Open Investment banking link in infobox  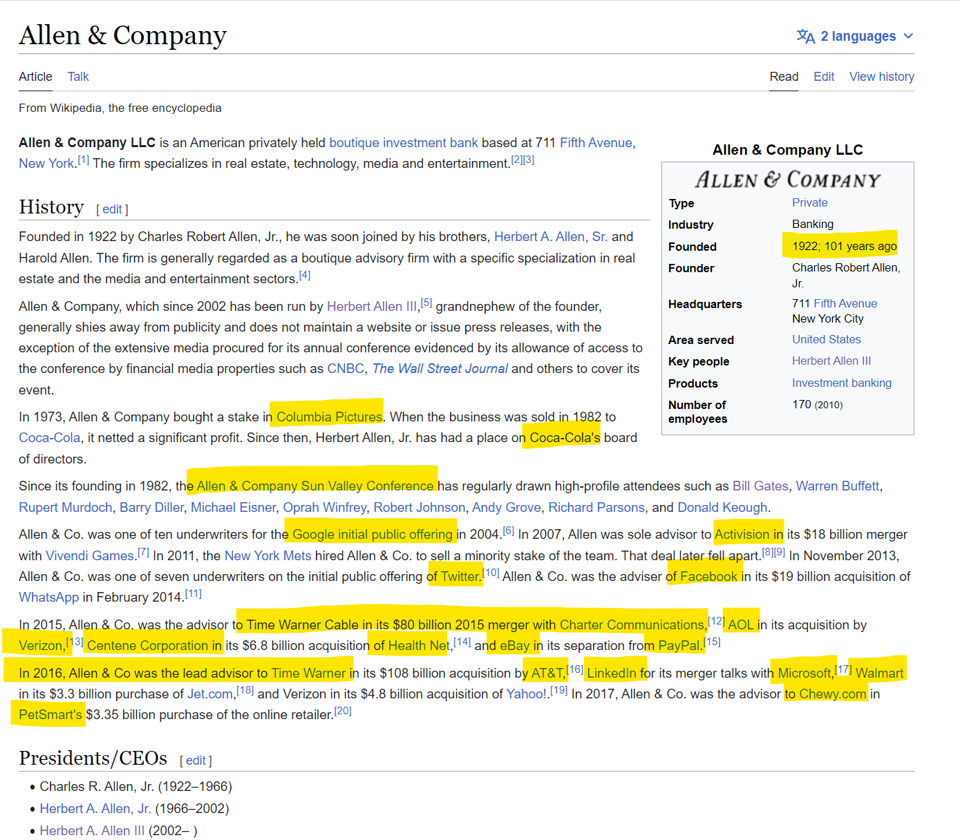842,383
